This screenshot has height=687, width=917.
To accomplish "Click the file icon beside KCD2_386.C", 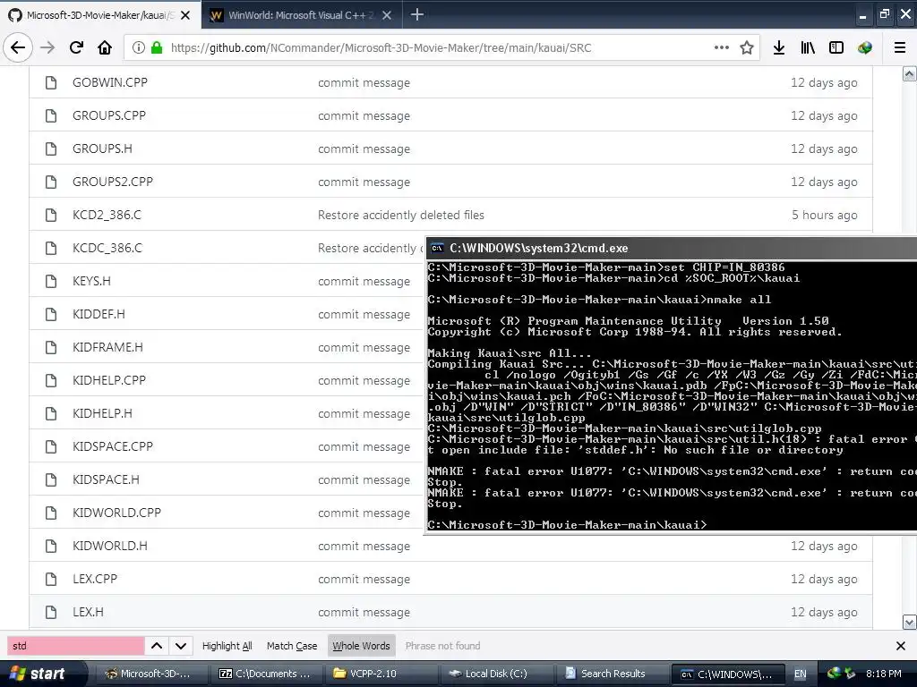I will tap(51, 215).
